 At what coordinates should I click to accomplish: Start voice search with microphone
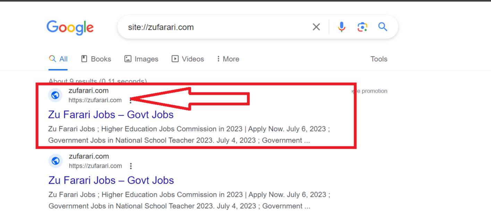pyautogui.click(x=341, y=27)
